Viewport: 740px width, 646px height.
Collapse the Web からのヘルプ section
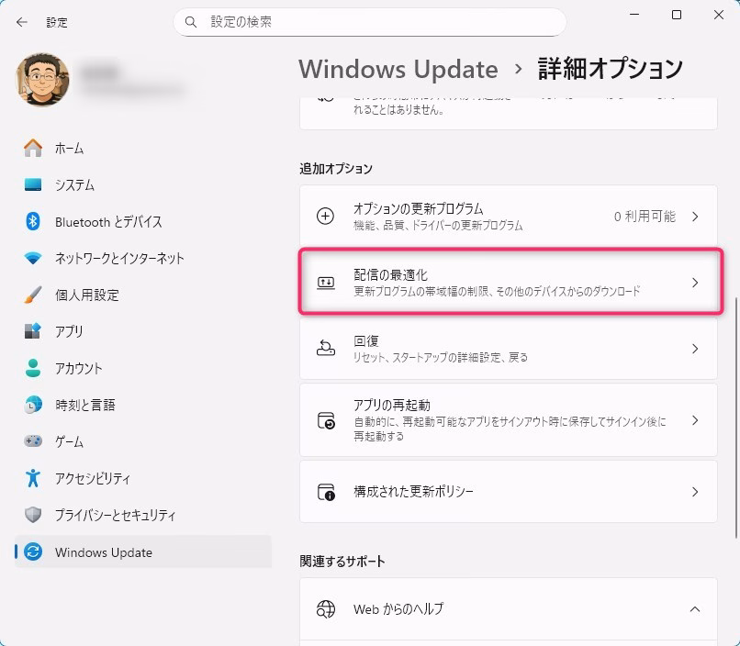[x=695, y=609]
